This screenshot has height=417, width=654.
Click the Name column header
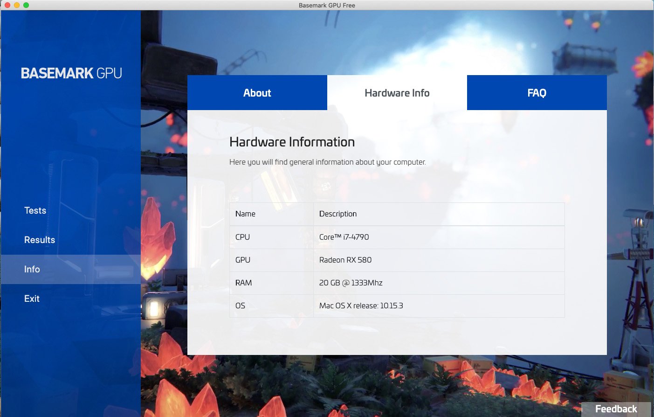(245, 214)
